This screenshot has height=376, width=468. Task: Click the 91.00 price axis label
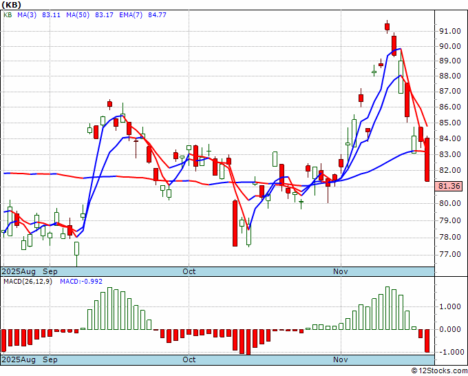(449, 31)
